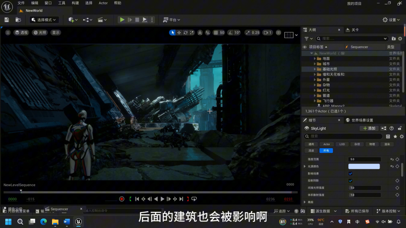Click the rotate objects tool icon
This screenshot has width=406, height=228.
coord(185,33)
